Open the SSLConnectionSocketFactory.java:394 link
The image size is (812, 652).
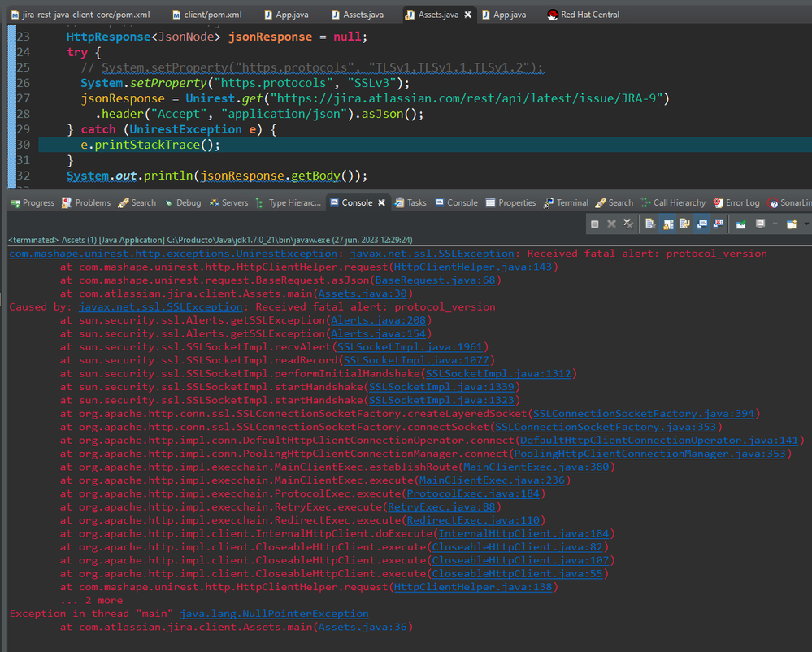pyautogui.click(x=644, y=413)
